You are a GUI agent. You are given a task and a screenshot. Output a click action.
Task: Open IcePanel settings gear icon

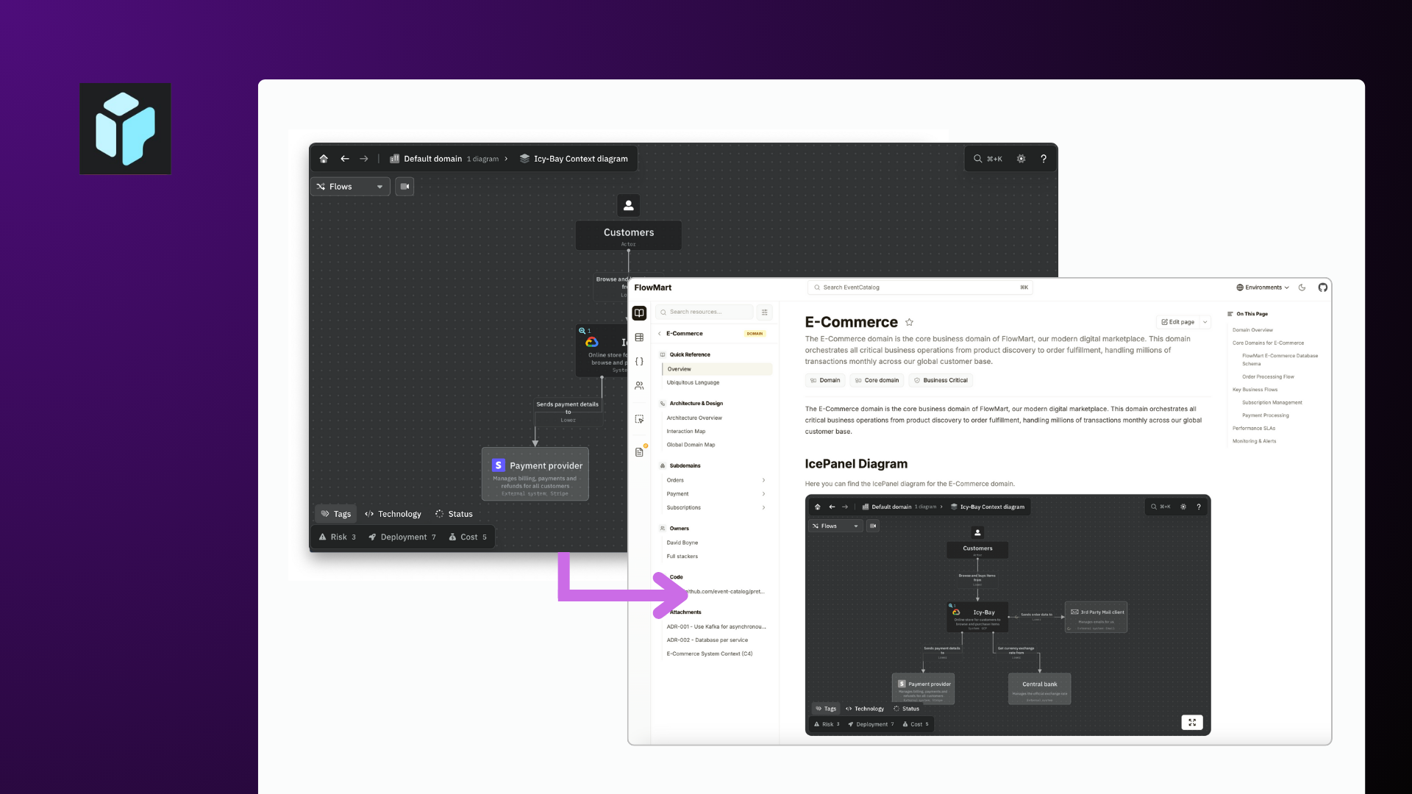pyautogui.click(x=1021, y=159)
